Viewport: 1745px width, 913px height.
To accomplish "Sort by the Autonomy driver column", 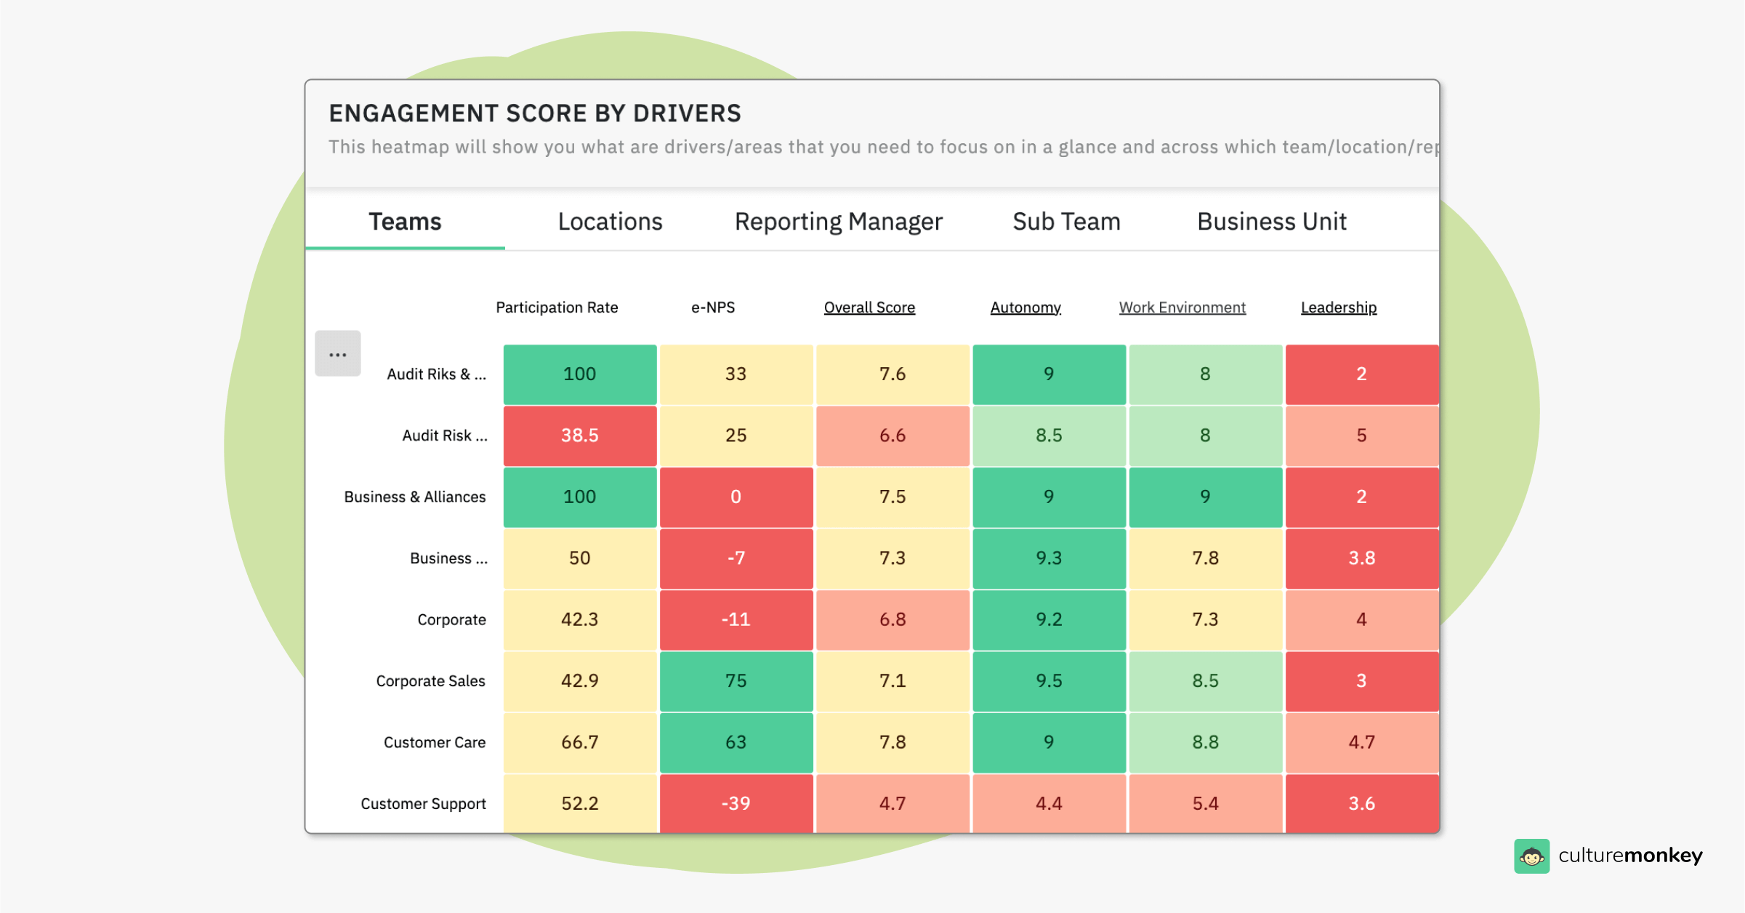I will 1025,307.
